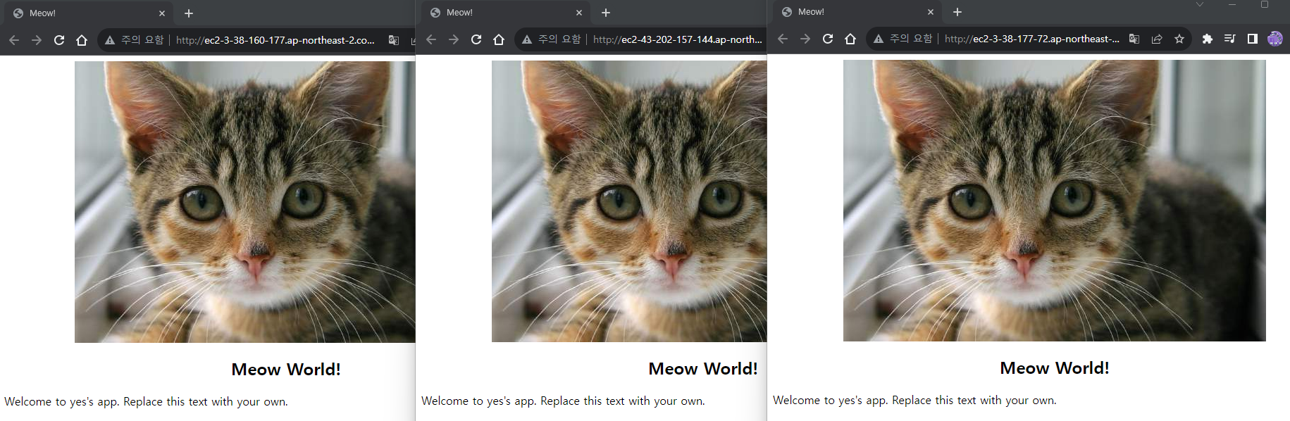Reload the page in the left browser window

coord(59,40)
